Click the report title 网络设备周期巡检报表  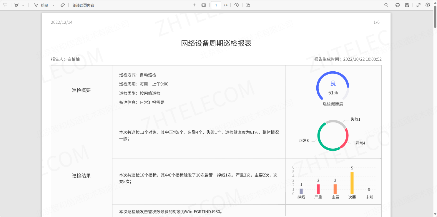click(x=216, y=43)
